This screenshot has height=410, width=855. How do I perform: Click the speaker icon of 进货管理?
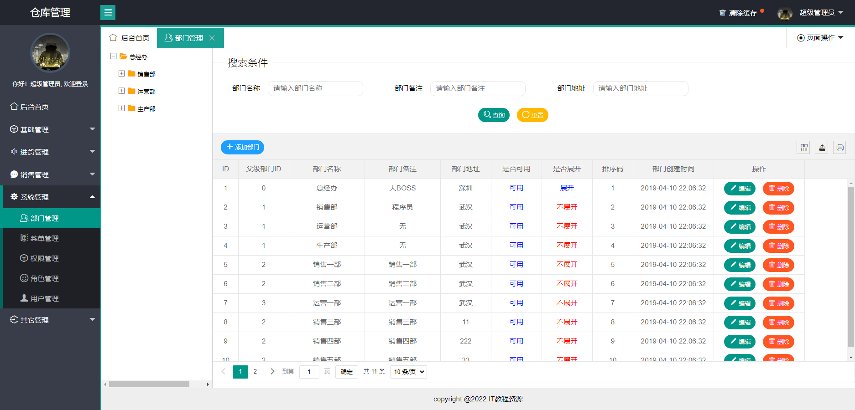(x=14, y=151)
